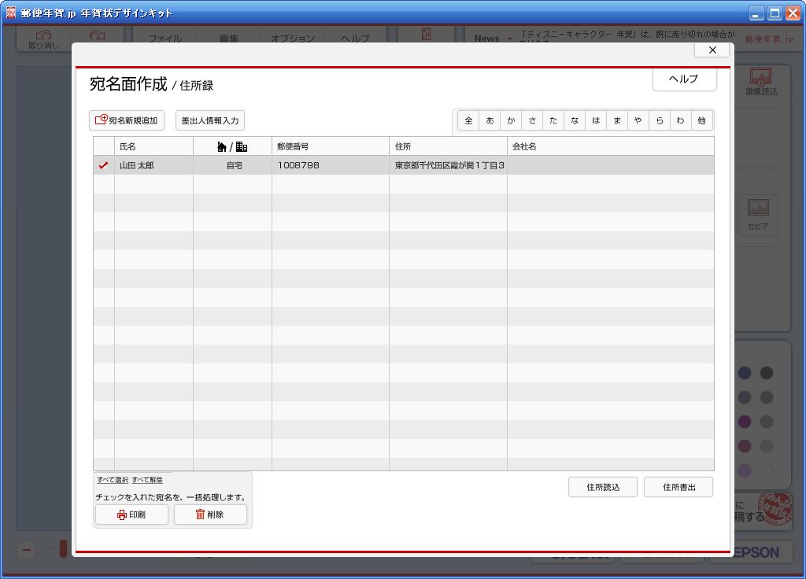
Task: Sort by 住所 column header
Action: [x=448, y=146]
